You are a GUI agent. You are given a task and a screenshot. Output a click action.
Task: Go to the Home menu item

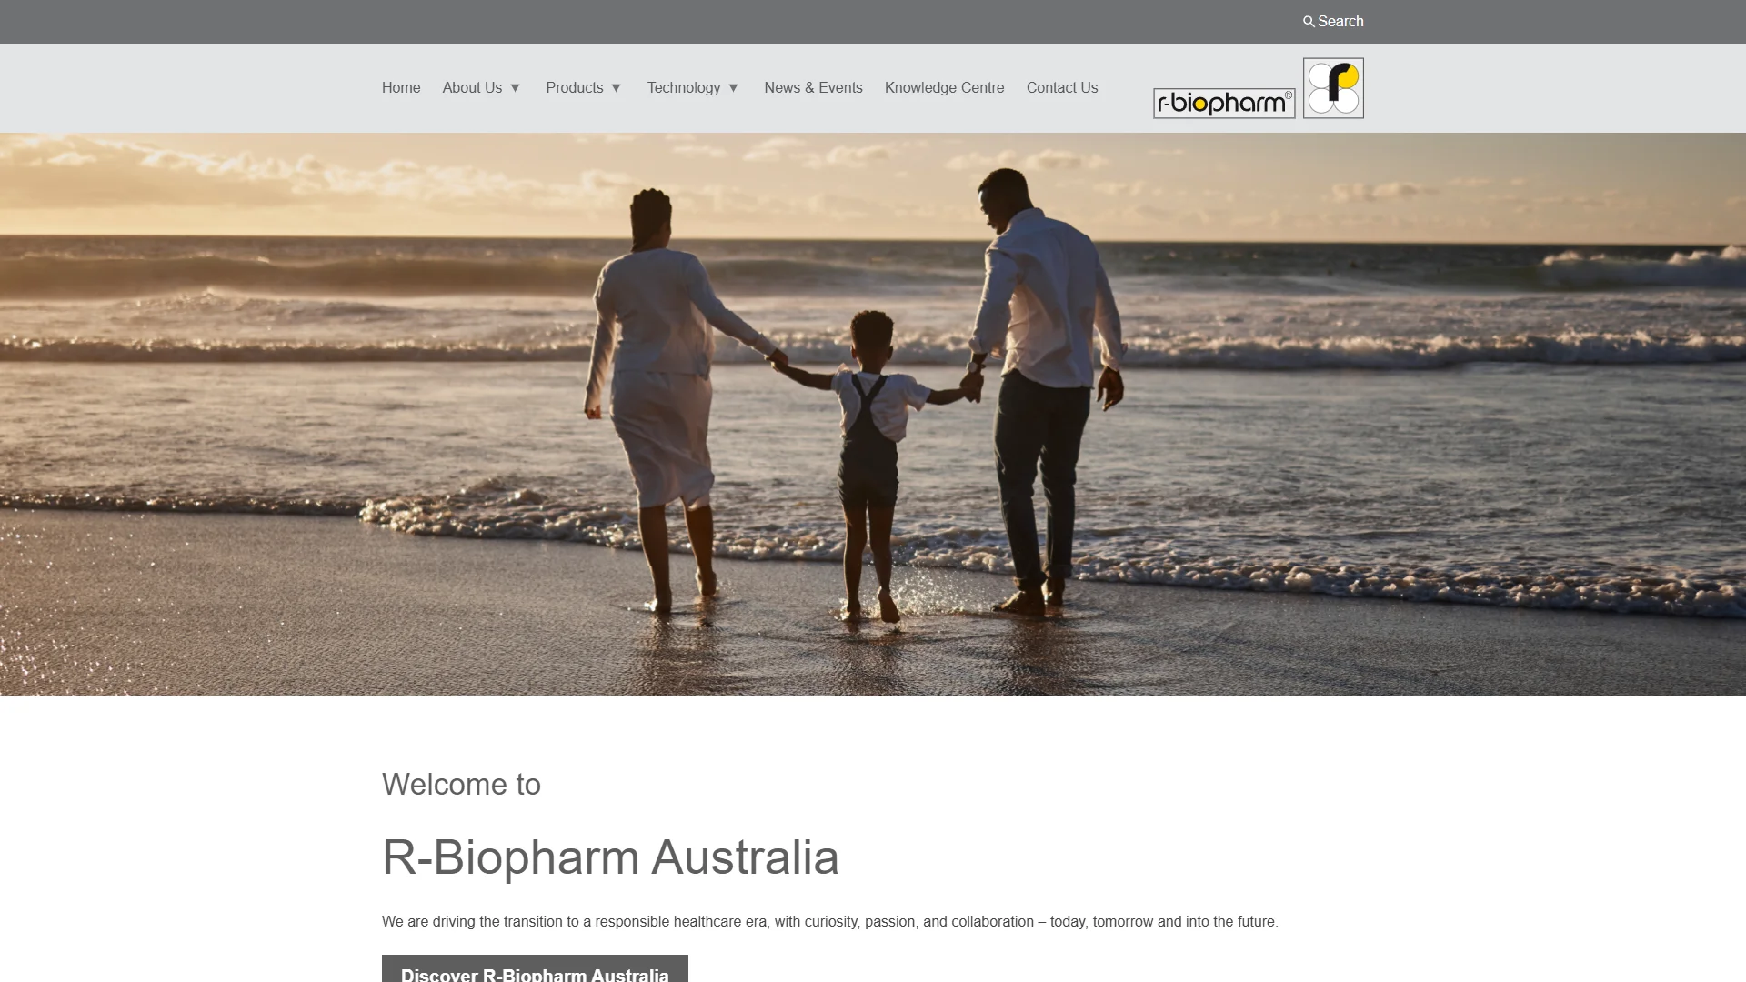point(401,88)
